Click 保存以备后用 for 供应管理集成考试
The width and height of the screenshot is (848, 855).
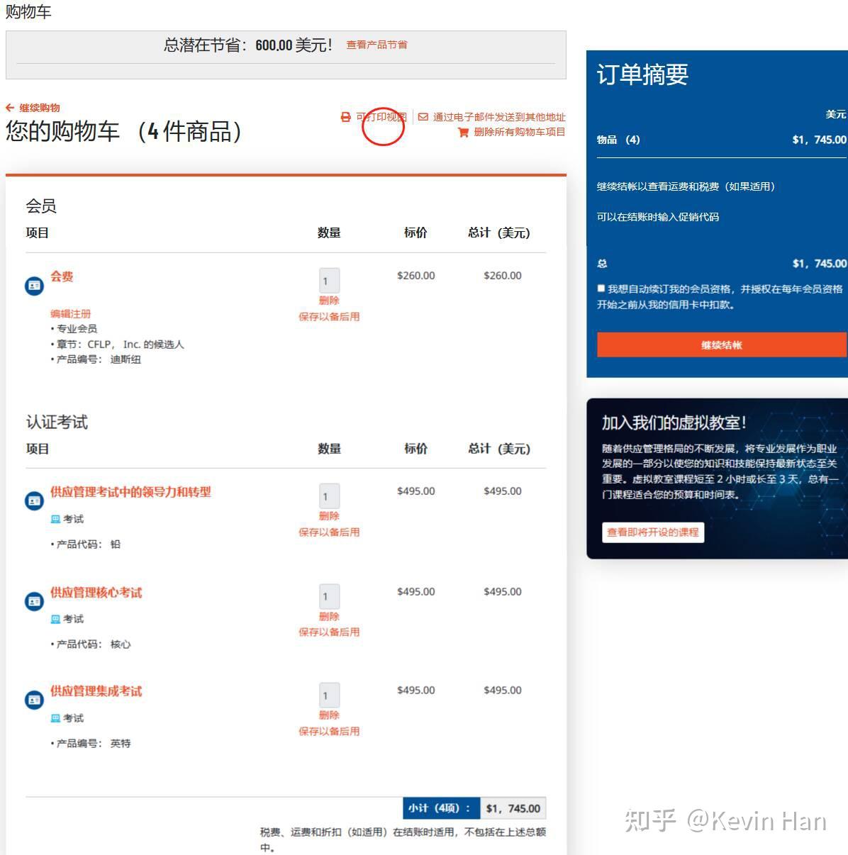click(329, 732)
